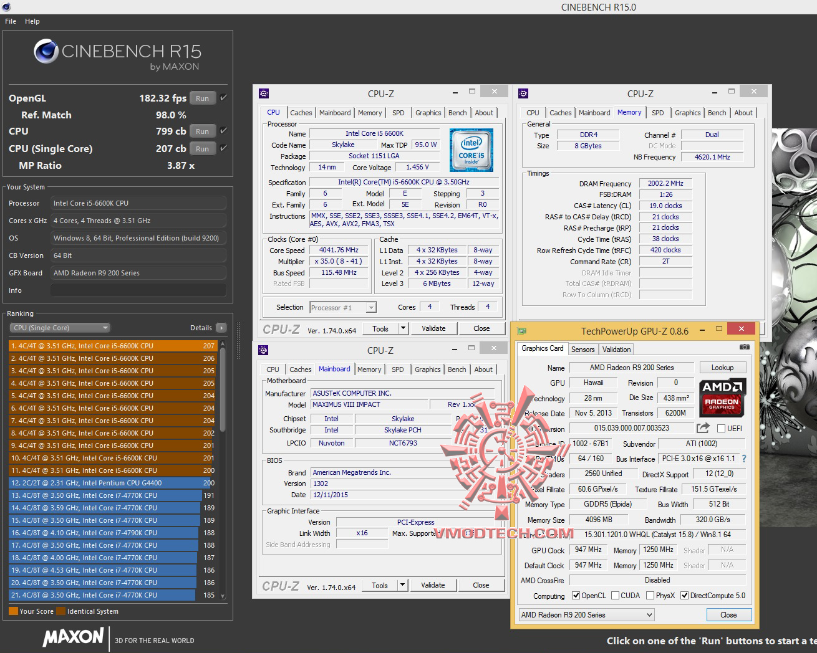The height and width of the screenshot is (653, 817).
Task: Click the CPU-Z app icon in the Mainboard window title bar
Action: [x=263, y=350]
